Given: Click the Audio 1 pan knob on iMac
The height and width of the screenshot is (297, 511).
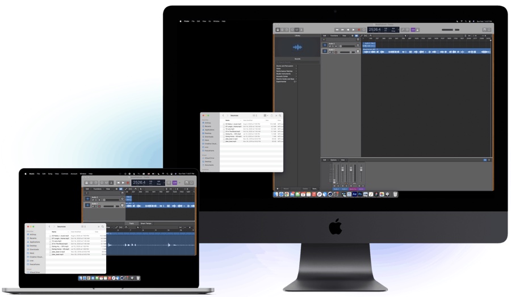Looking at the screenshot, I should coord(358,52).
